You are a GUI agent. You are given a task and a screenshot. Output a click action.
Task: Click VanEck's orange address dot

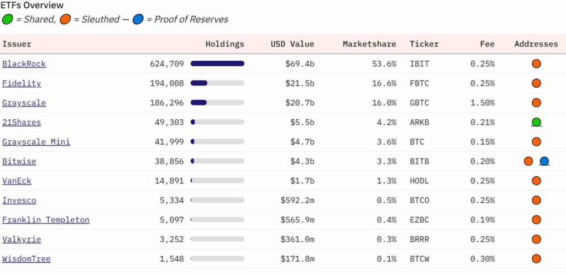coord(536,181)
